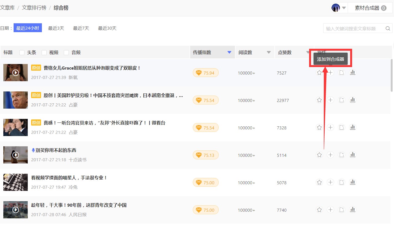Expand the user avatar dropdown menu

(x=344, y=8)
